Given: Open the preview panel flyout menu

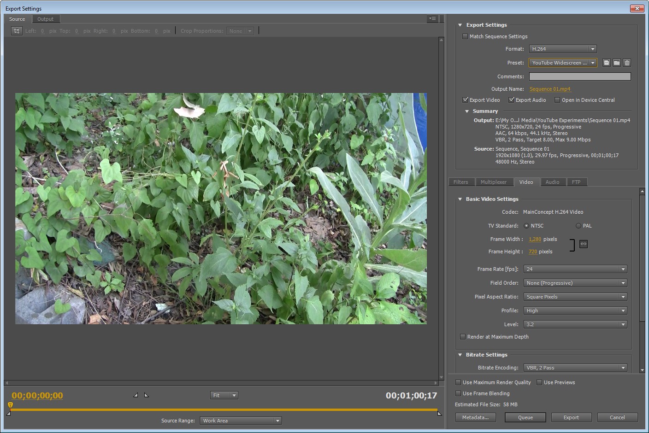Looking at the screenshot, I should point(432,19).
